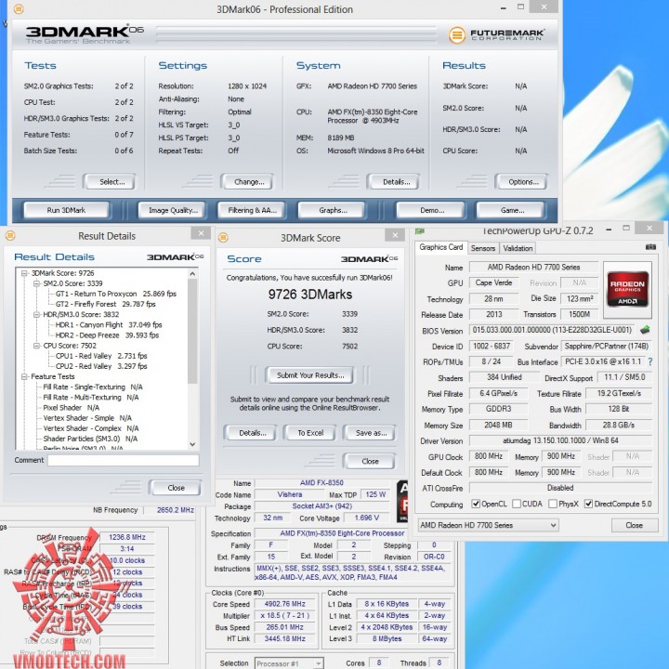Click the GPU-Z BIOS save chip icon
This screenshot has height=669, width=669.
(645, 330)
